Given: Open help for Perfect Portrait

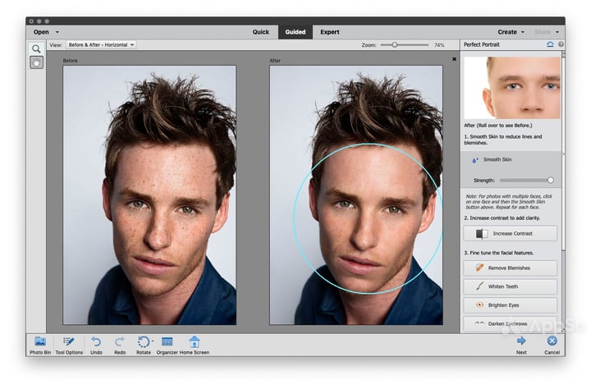Looking at the screenshot, I should 561,44.
